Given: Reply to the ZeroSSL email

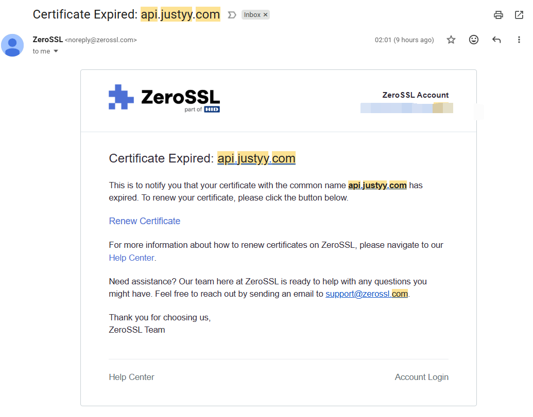Looking at the screenshot, I should pyautogui.click(x=496, y=40).
